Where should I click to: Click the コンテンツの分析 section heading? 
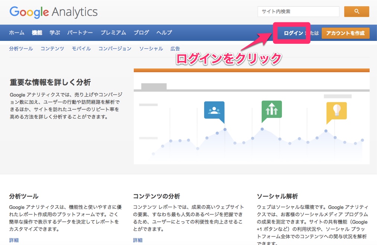point(157,196)
